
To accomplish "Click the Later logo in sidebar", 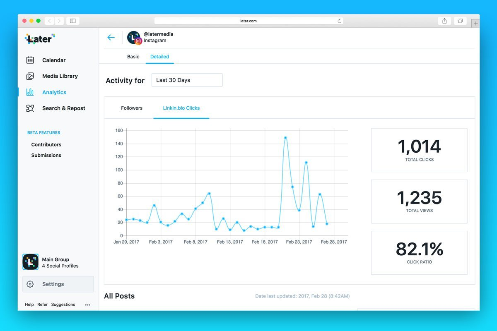I will (x=40, y=39).
